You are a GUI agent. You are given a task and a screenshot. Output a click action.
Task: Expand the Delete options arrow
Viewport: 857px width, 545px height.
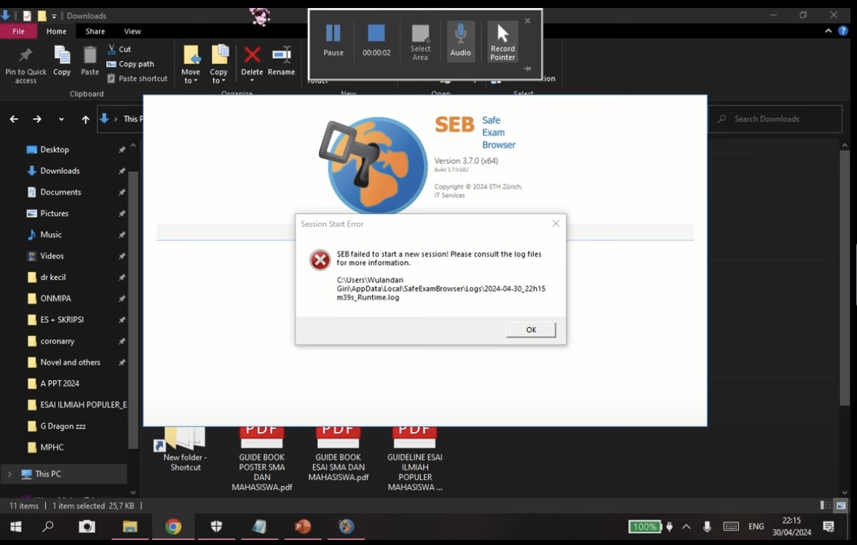tap(252, 80)
